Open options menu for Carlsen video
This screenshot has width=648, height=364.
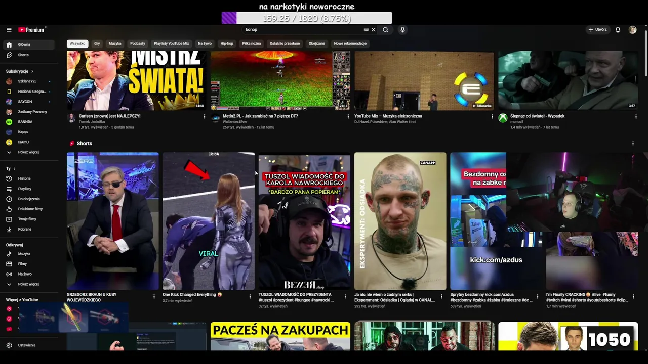205,116
